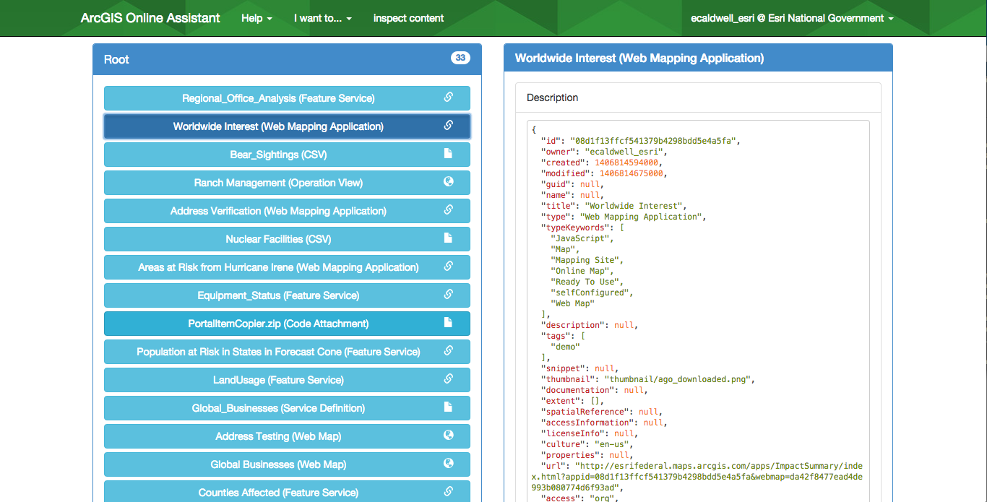Click link icon on Hurricane Irene row
The height and width of the screenshot is (502, 987).
[x=448, y=267]
